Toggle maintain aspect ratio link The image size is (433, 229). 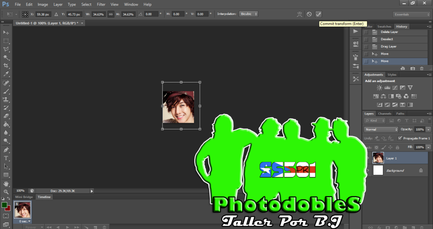pos(111,14)
